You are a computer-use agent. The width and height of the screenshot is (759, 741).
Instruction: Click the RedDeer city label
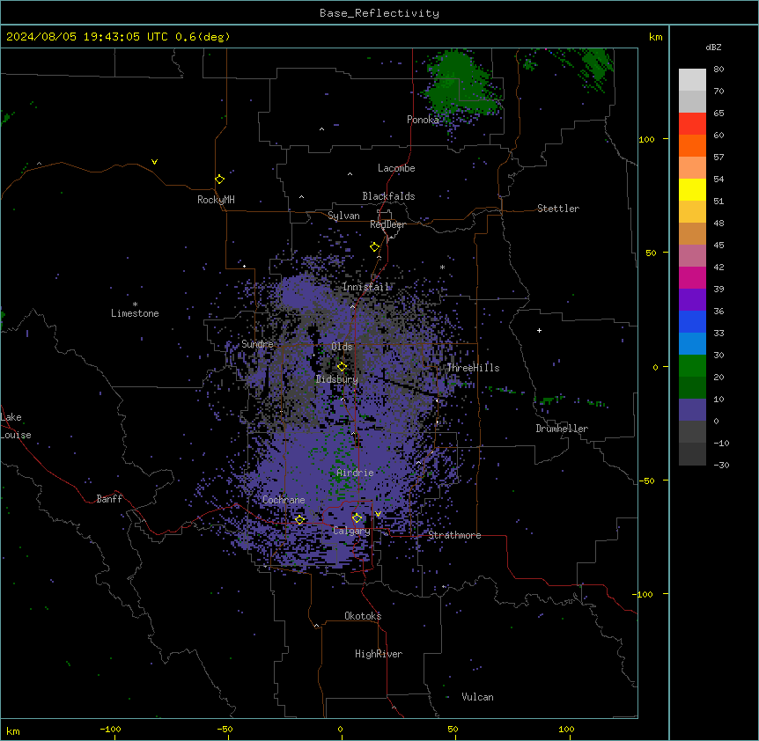click(387, 224)
